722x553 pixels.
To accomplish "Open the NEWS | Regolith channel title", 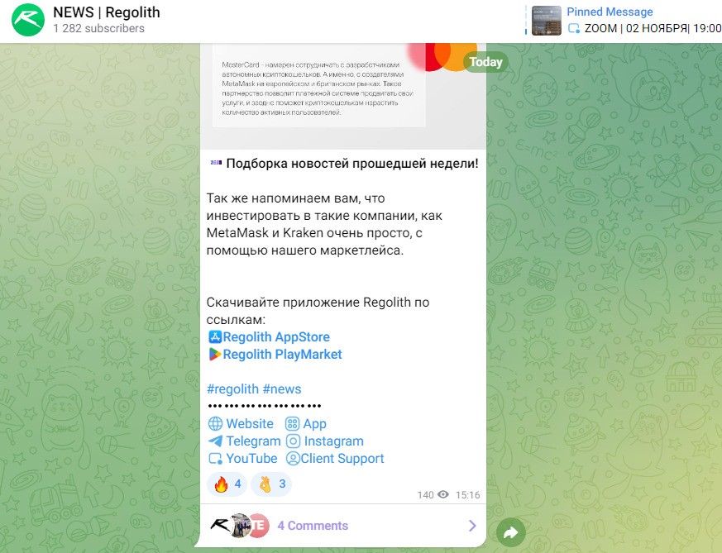I will pyautogui.click(x=107, y=12).
